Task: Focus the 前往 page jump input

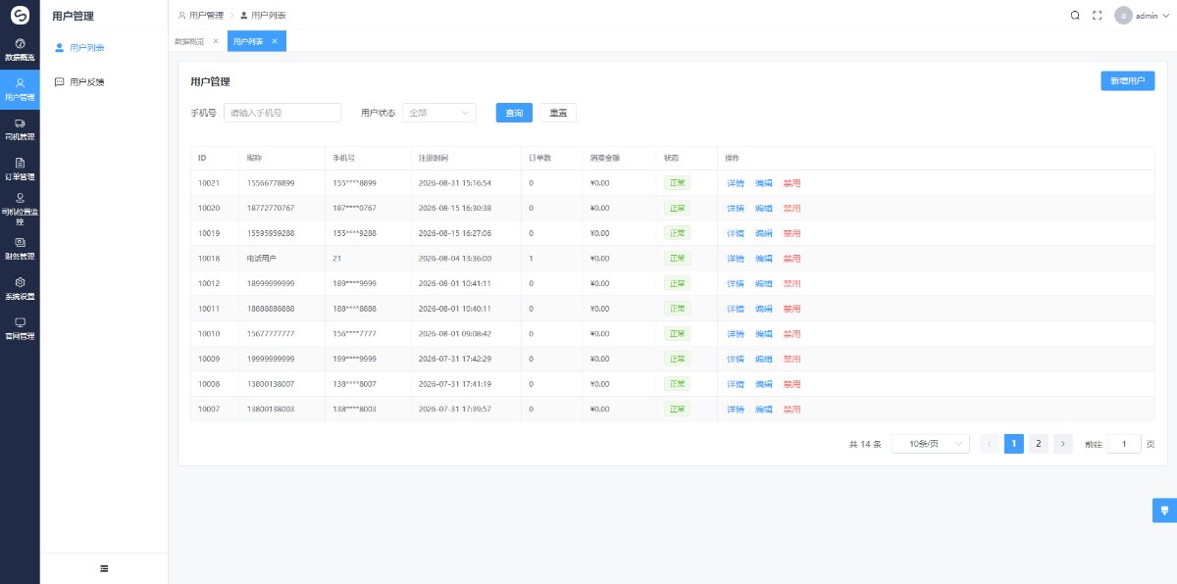Action: pyautogui.click(x=1124, y=444)
